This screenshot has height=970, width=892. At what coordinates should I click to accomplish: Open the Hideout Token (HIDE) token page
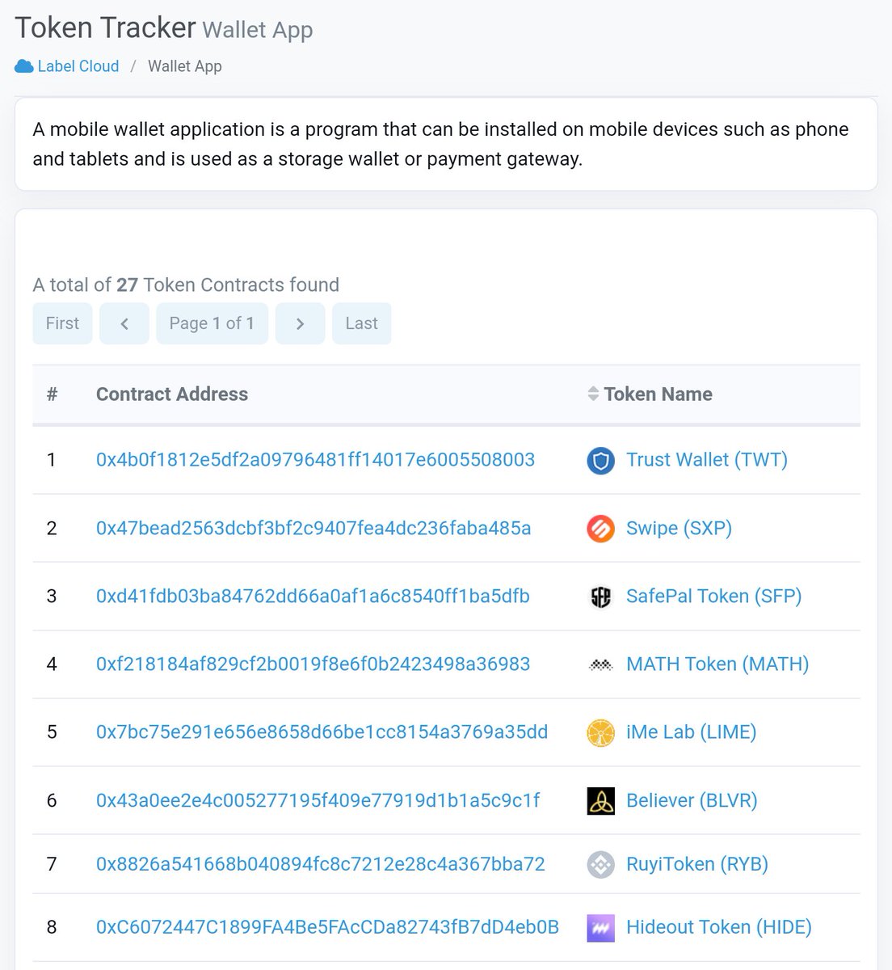718,928
